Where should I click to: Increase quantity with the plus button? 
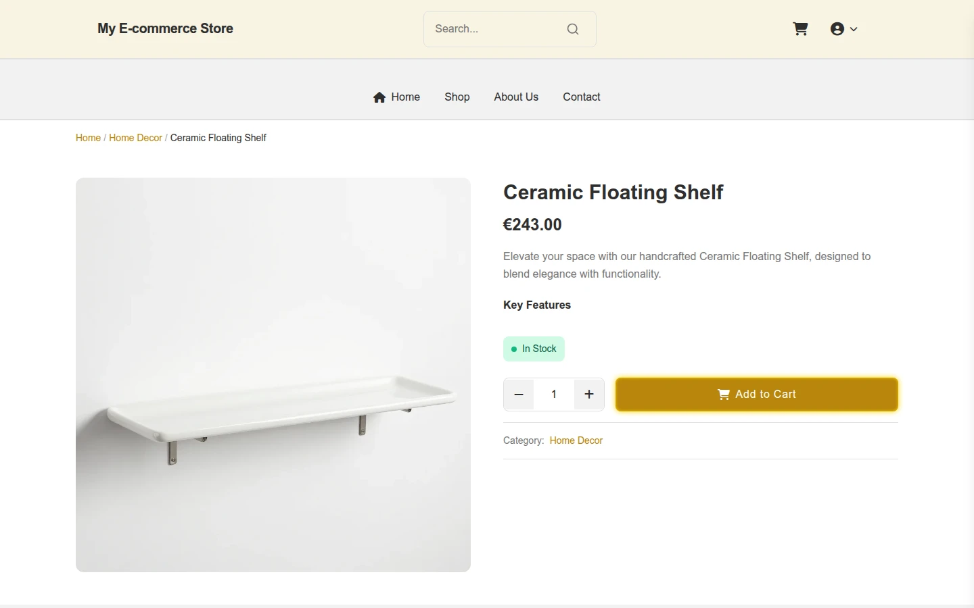click(x=589, y=395)
